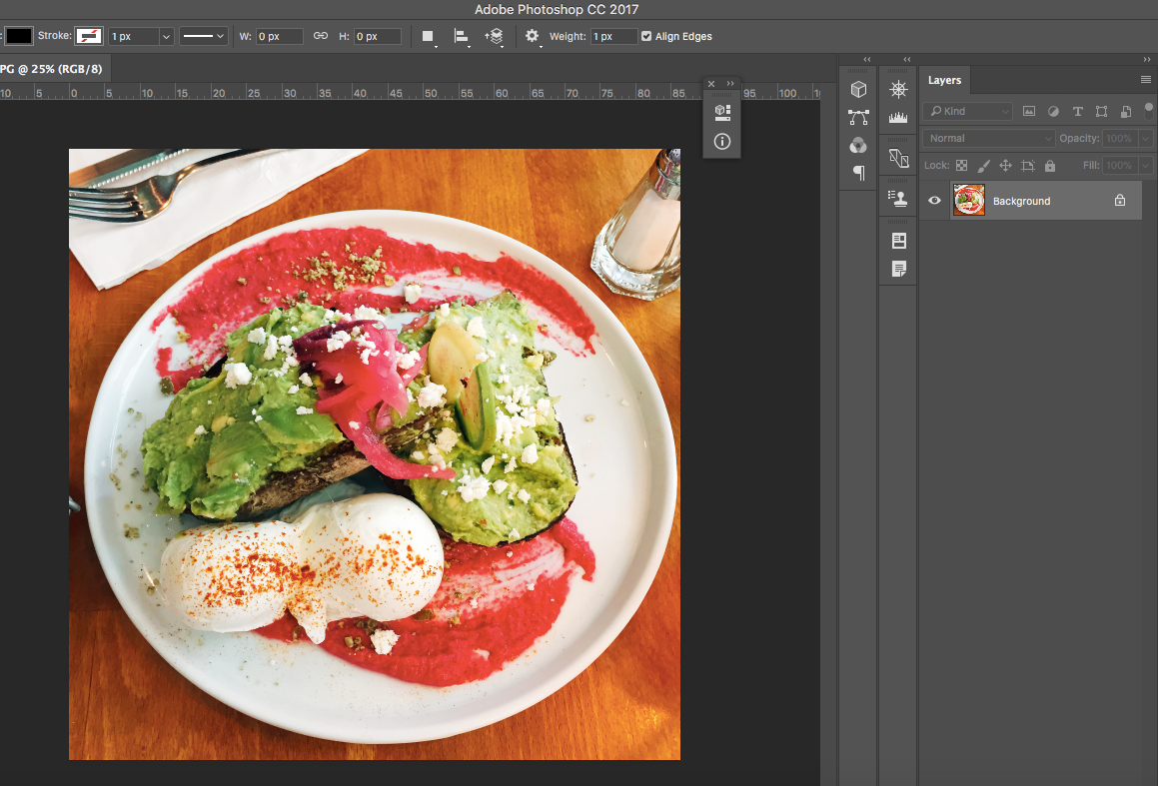
Task: Open the gear geometry options
Action: click(533, 36)
